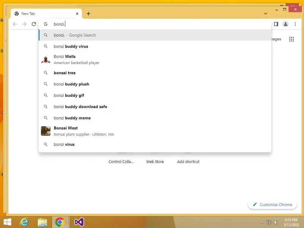The image size is (304, 228).
Task: Open Visual Studio from the taskbar
Action: click(x=79, y=222)
